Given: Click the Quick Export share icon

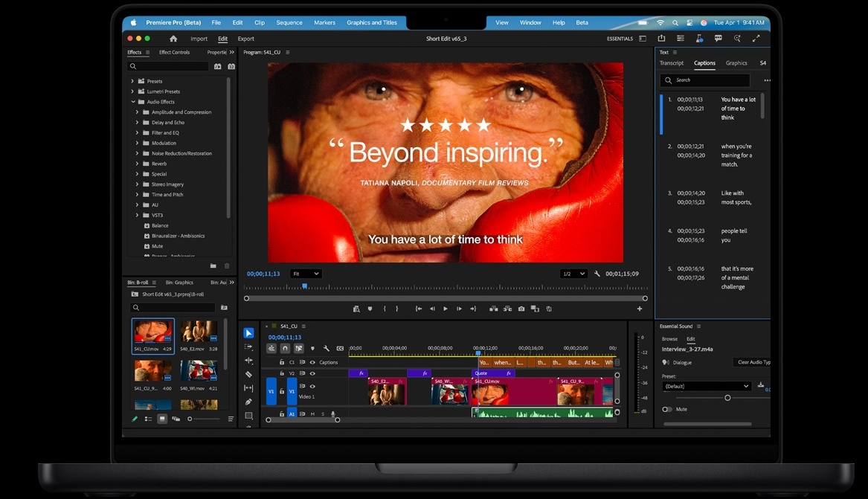Looking at the screenshot, I should click(661, 39).
